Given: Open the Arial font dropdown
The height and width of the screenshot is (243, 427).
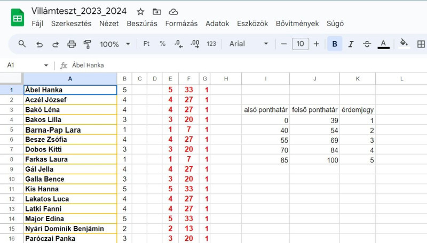Looking at the screenshot, I should click(x=249, y=44).
